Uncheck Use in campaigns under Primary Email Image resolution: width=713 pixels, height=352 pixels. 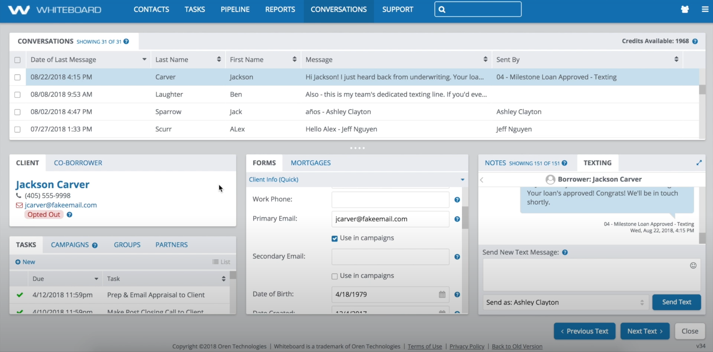pyautogui.click(x=334, y=239)
